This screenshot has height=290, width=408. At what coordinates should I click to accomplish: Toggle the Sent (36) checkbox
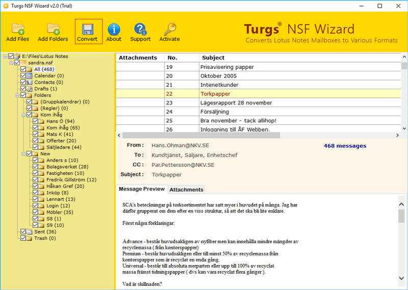[x=23, y=231]
